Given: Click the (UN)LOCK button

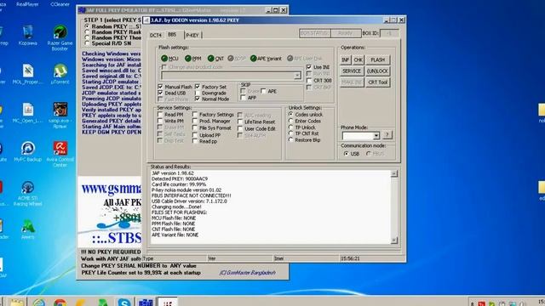Looking at the screenshot, I should click(378, 71).
